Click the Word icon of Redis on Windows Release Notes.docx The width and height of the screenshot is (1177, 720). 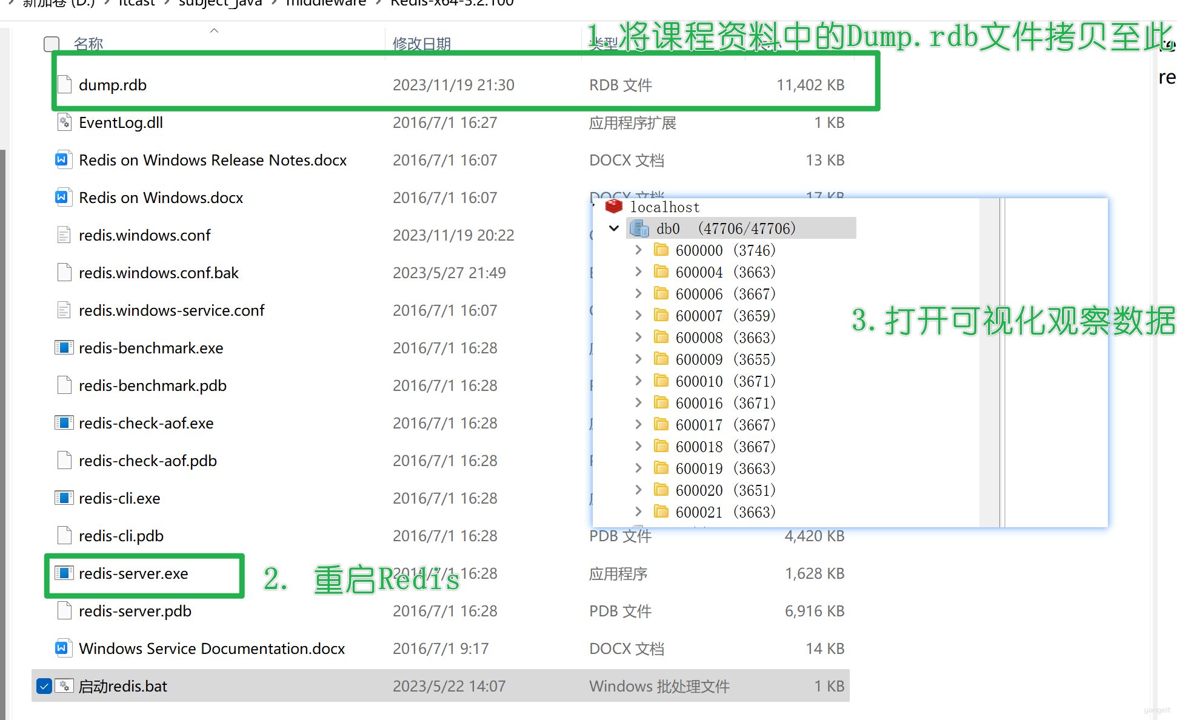pyautogui.click(x=64, y=160)
